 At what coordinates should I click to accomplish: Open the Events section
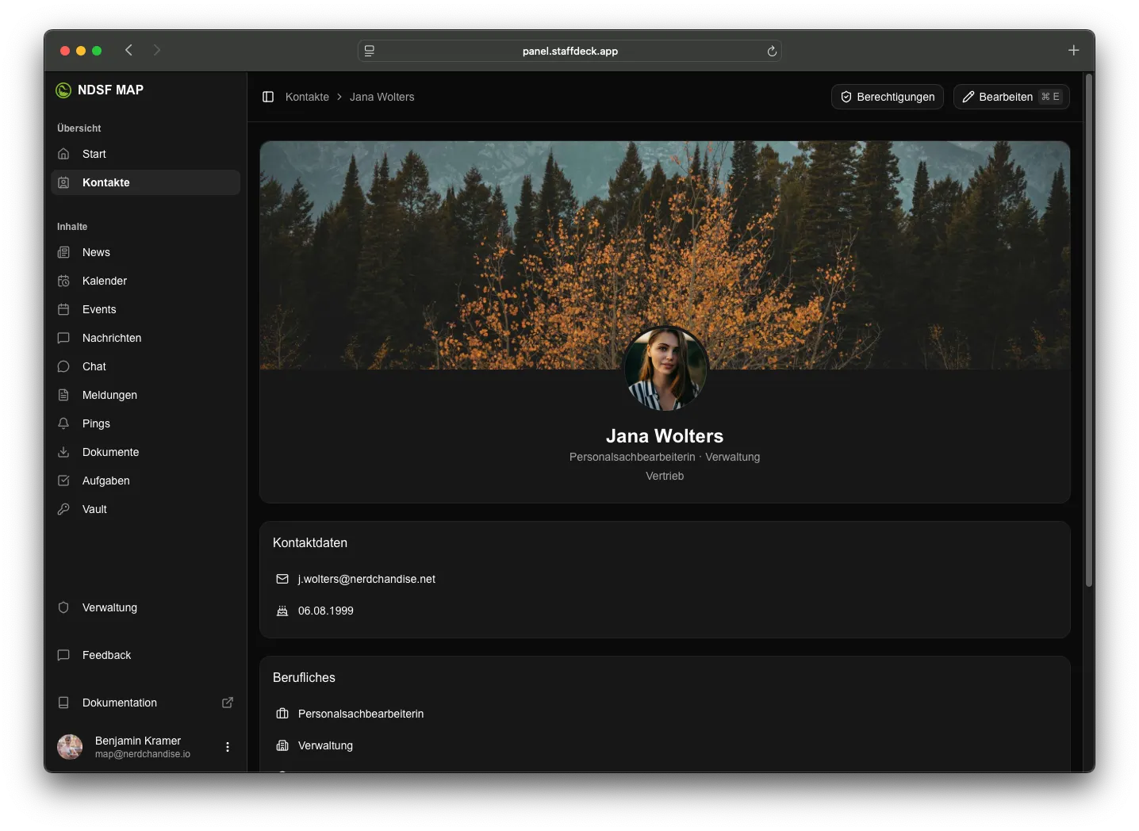coord(146,309)
